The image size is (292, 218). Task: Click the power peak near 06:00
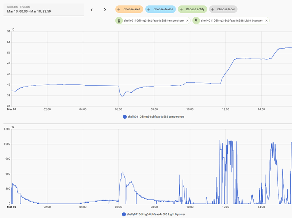123,172
